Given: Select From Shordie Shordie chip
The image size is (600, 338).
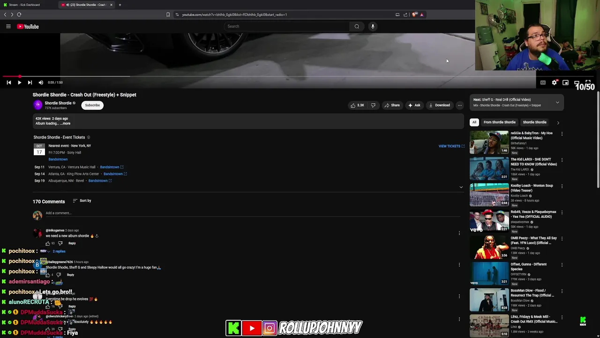Looking at the screenshot, I should pyautogui.click(x=499, y=122).
